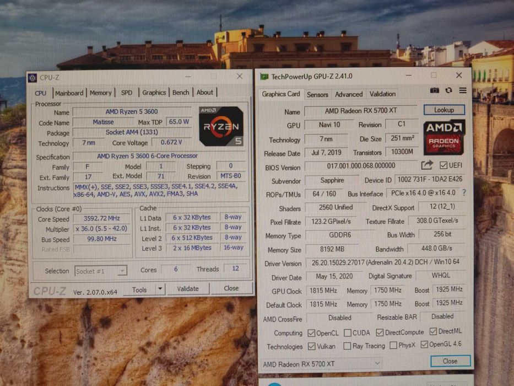514x386 pixels.
Task: Click the CPU-Z title bar icon
Action: pyautogui.click(x=33, y=78)
